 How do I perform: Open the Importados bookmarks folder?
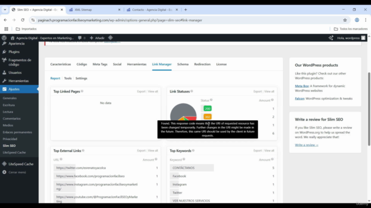pyautogui.click(x=26, y=29)
